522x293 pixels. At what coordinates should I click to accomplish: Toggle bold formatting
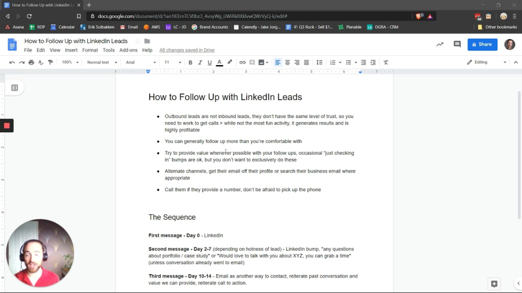(x=191, y=63)
